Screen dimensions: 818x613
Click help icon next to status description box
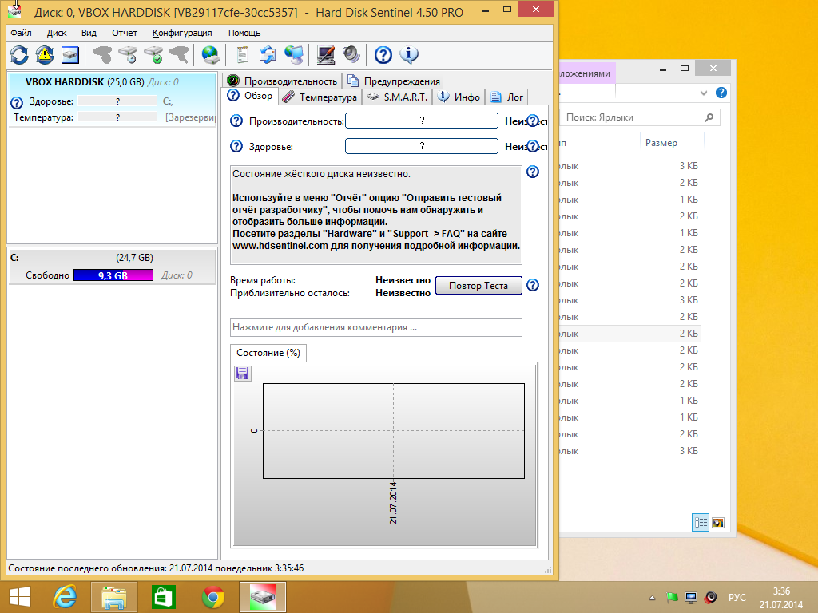pos(533,172)
